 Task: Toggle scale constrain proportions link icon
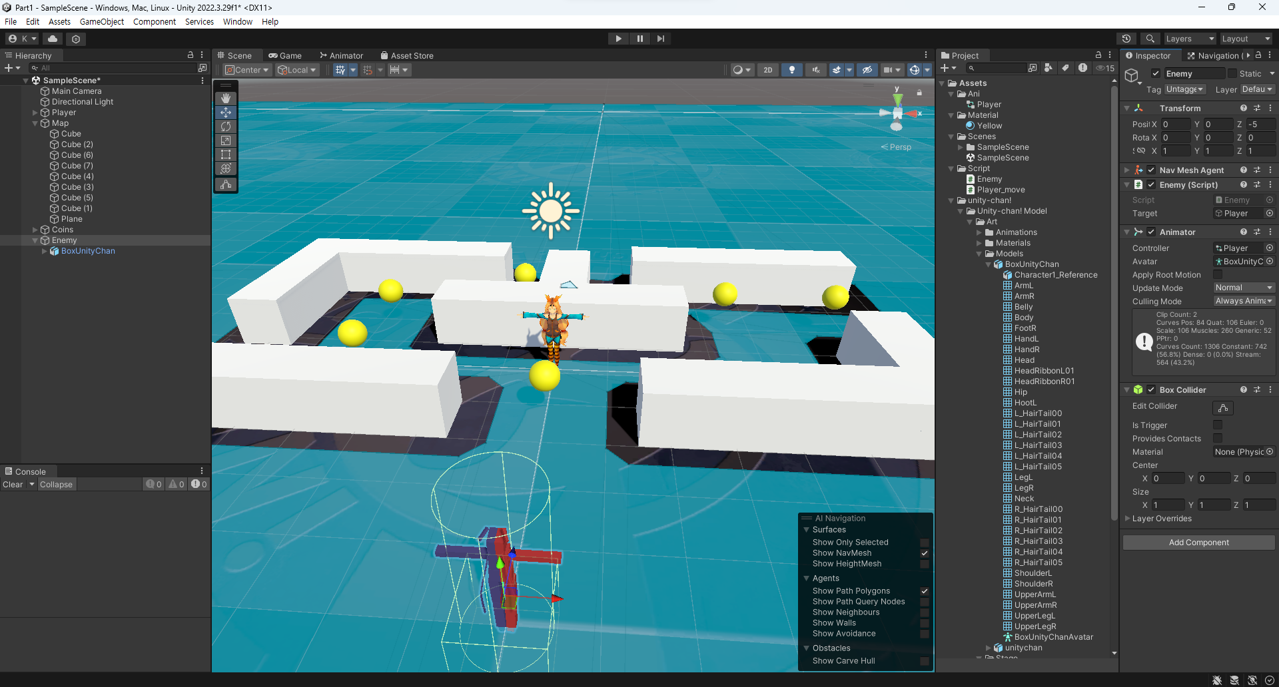(1140, 151)
